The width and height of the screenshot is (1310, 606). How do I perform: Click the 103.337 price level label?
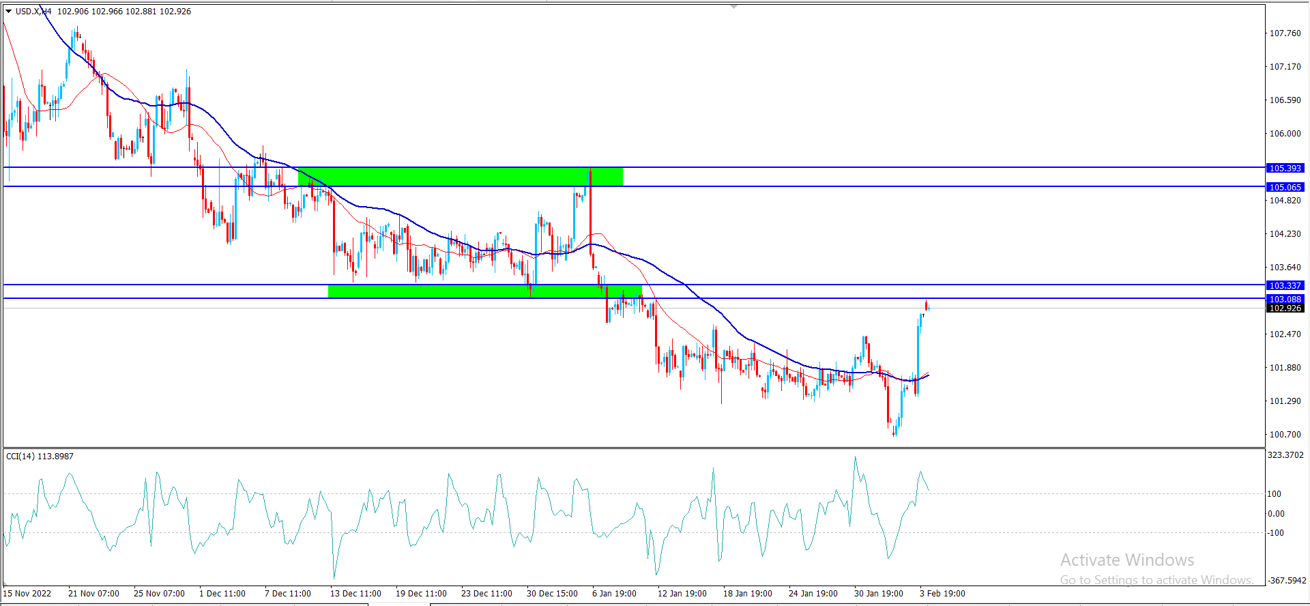[x=1285, y=285]
